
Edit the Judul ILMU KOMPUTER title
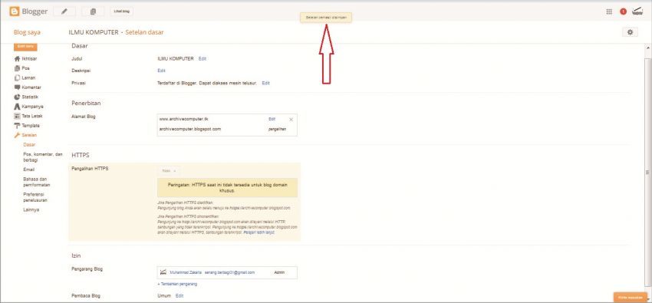click(202, 58)
